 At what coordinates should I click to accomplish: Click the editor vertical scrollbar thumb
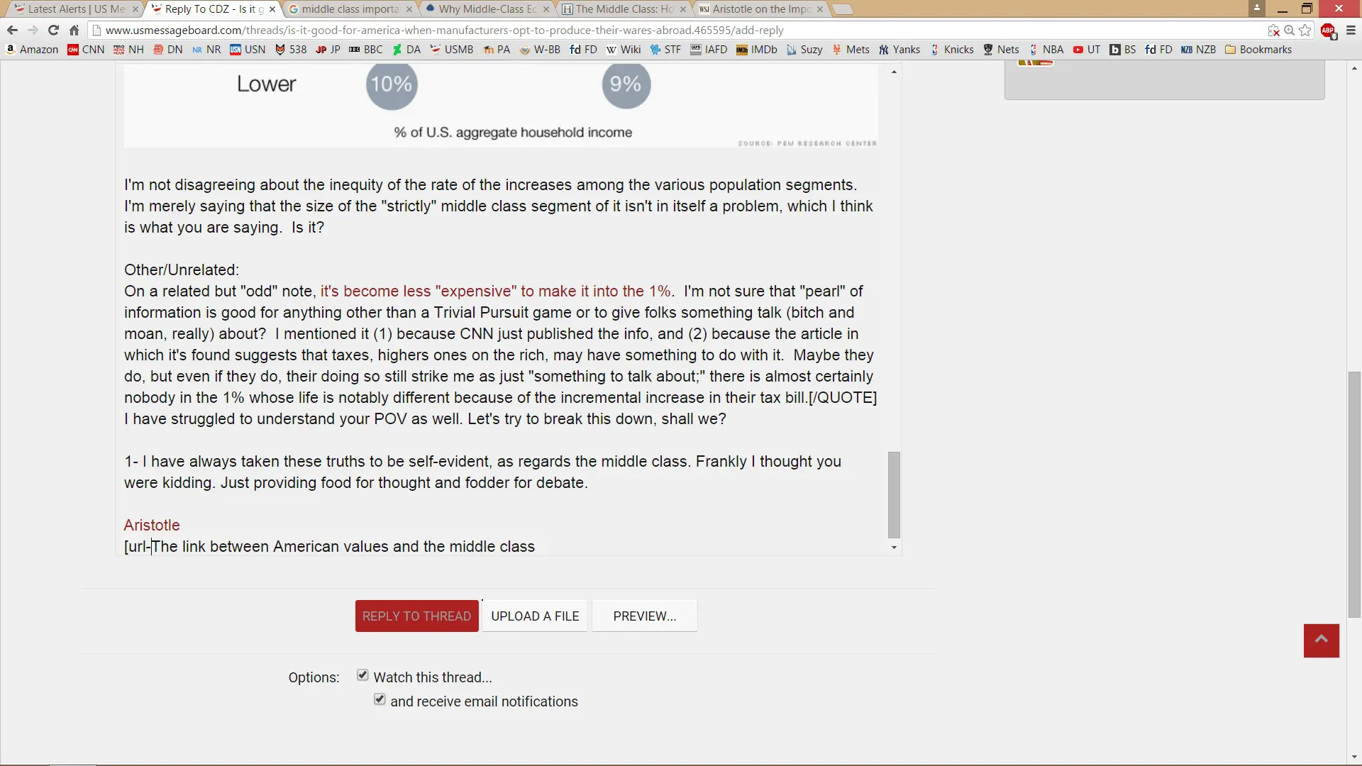[x=894, y=495]
